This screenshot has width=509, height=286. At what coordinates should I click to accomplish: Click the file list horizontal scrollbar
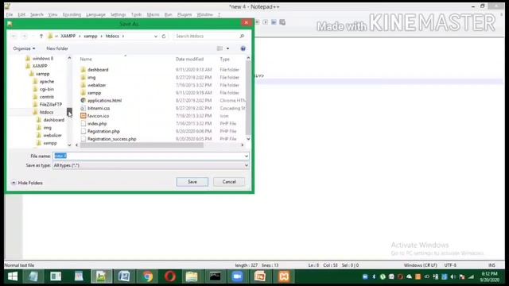tap(142, 145)
